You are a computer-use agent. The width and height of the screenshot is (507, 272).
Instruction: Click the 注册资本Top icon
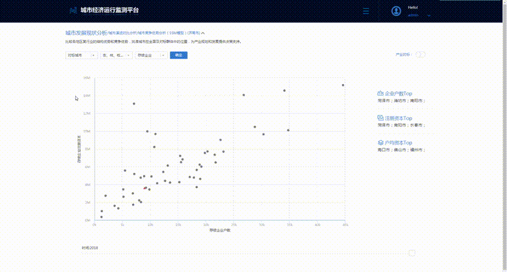tap(380, 118)
